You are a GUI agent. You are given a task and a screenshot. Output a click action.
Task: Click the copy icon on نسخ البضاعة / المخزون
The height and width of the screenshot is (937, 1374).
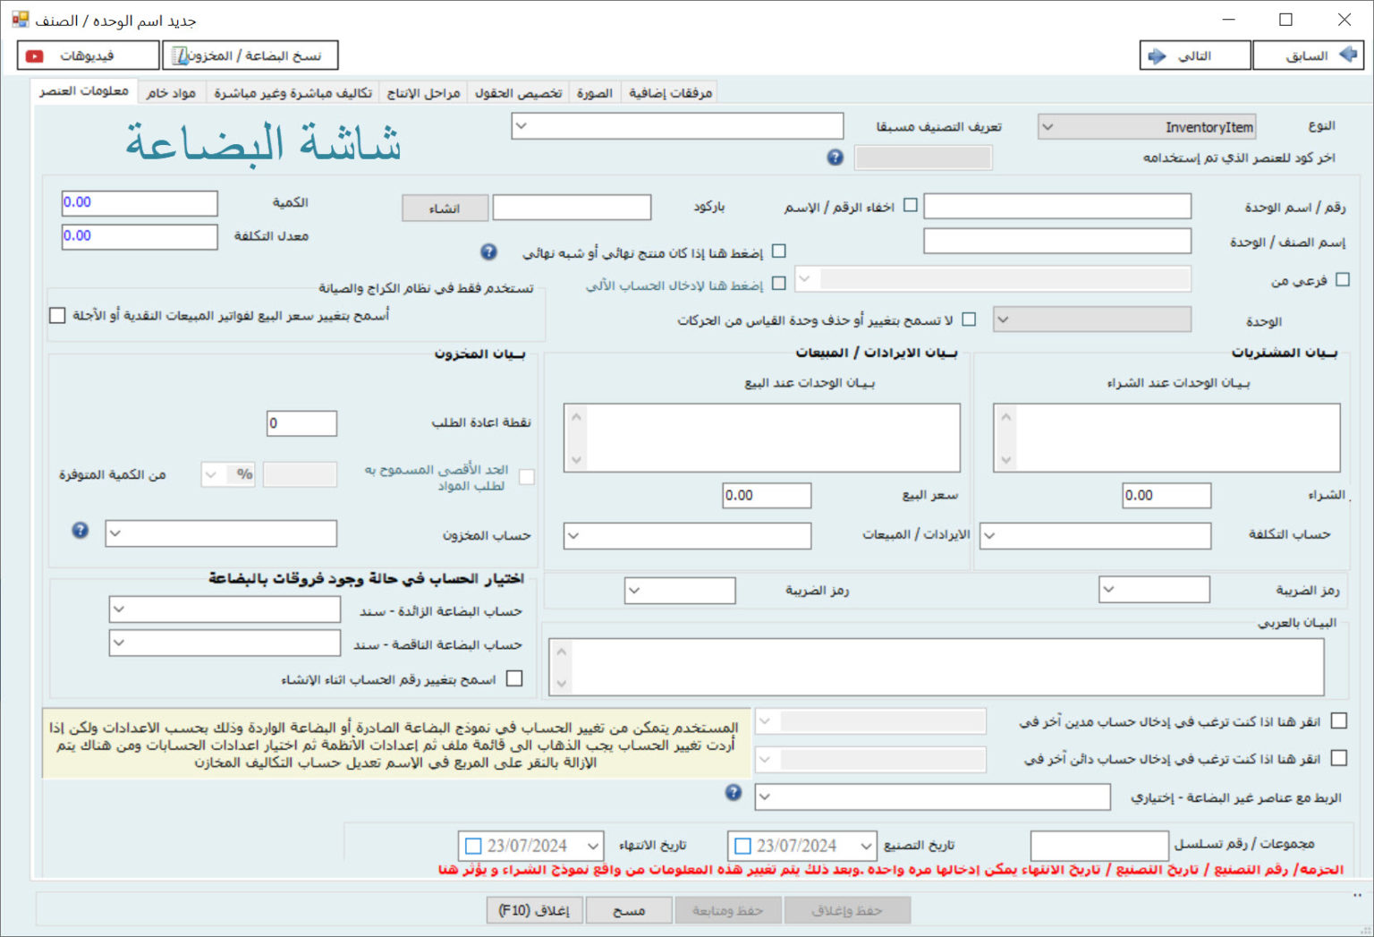point(181,55)
